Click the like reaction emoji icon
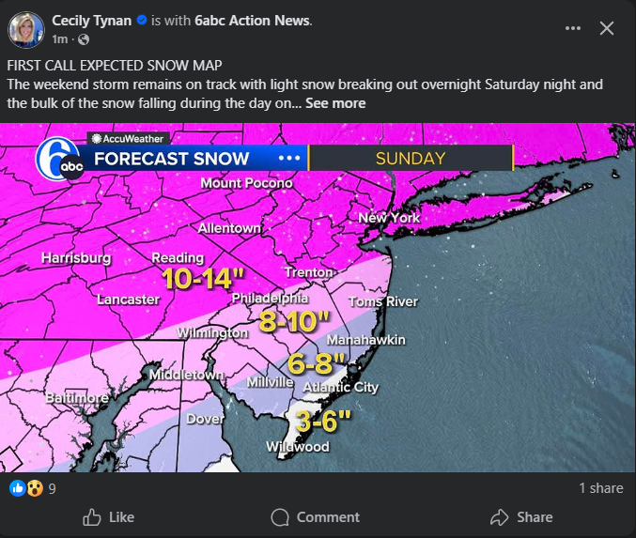Screen dimensions: 636x538 point(18,488)
